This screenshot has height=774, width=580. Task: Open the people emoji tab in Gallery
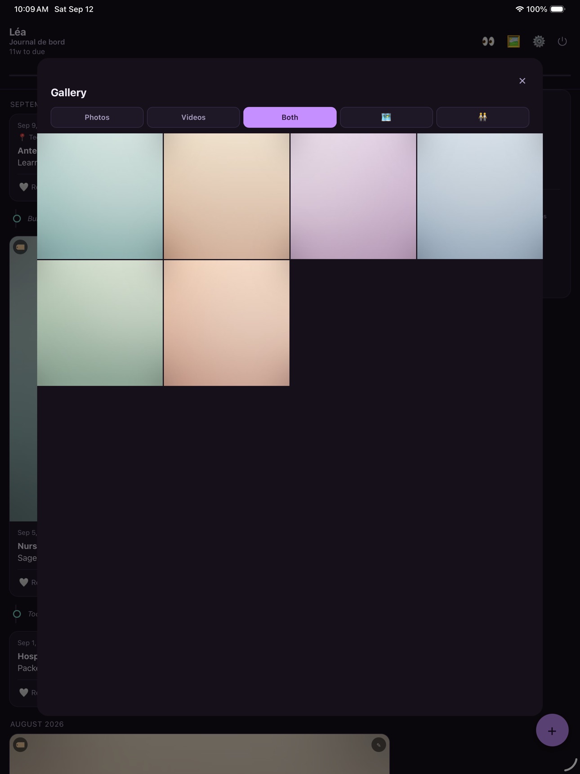482,117
